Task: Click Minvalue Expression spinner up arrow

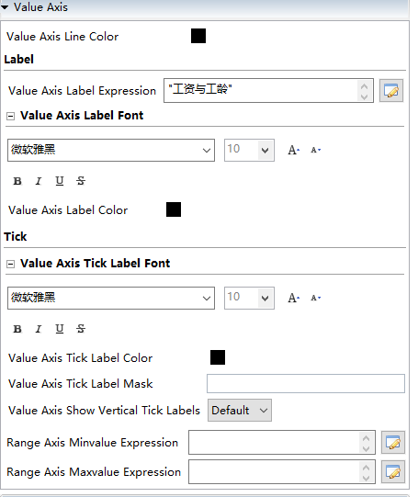Action: pos(366,438)
